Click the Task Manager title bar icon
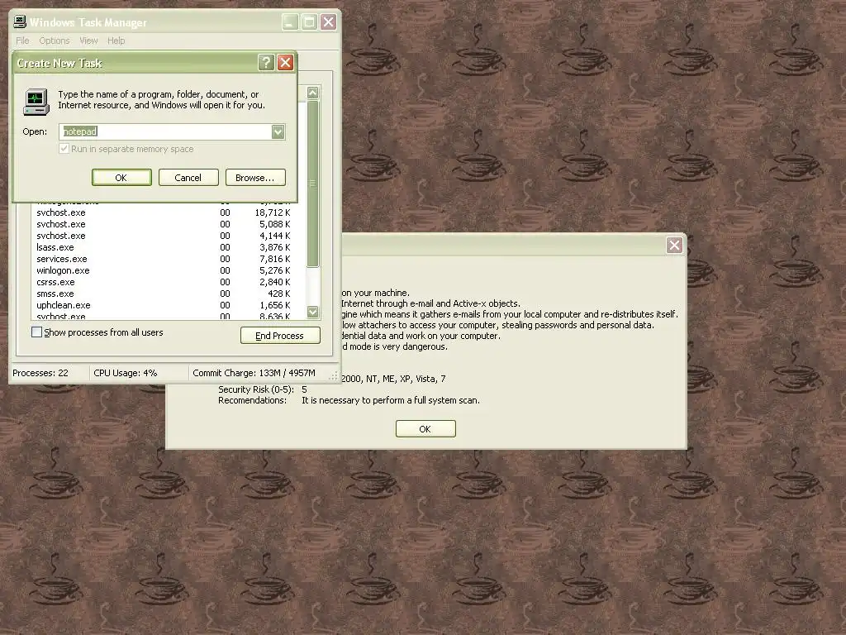The height and width of the screenshot is (635, 846). (x=20, y=21)
